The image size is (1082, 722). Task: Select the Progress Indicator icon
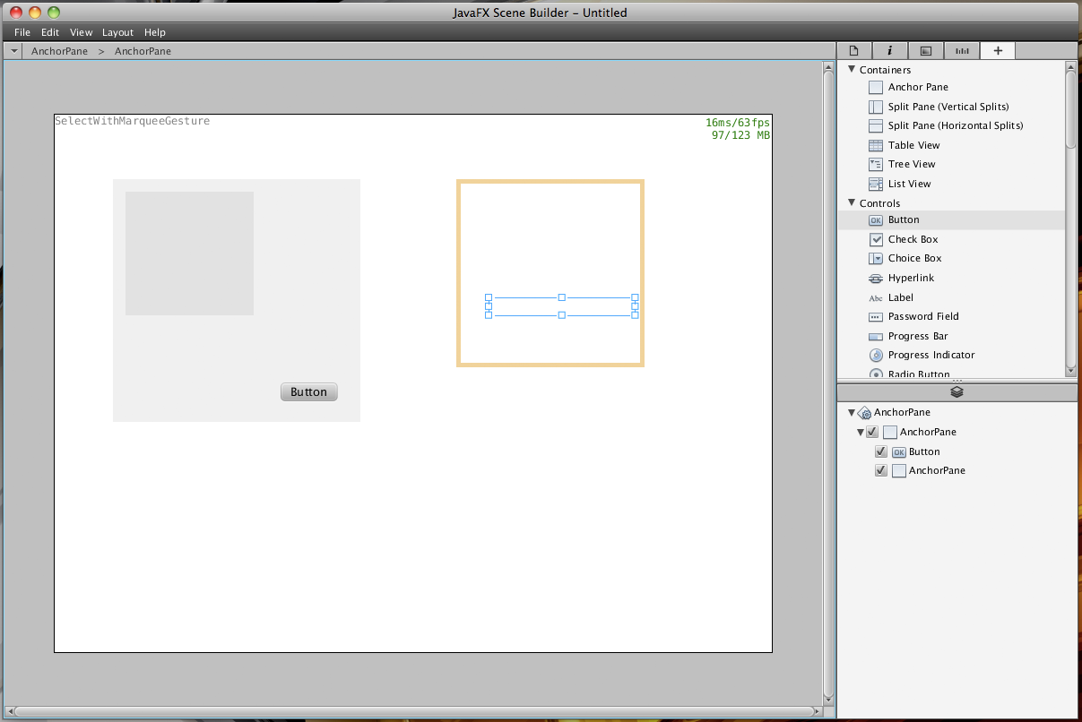[876, 356]
